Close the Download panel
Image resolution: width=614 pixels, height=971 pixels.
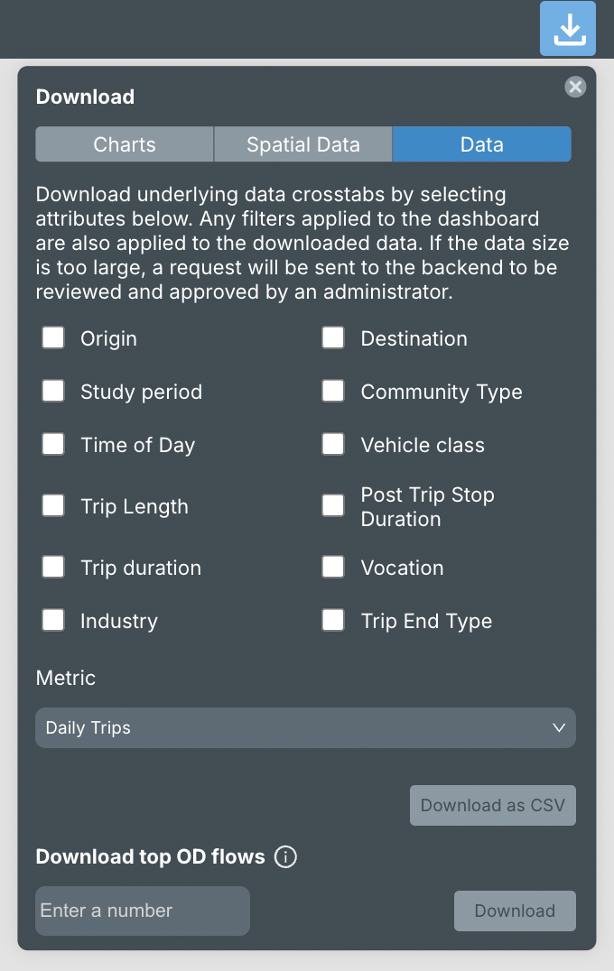click(x=575, y=87)
